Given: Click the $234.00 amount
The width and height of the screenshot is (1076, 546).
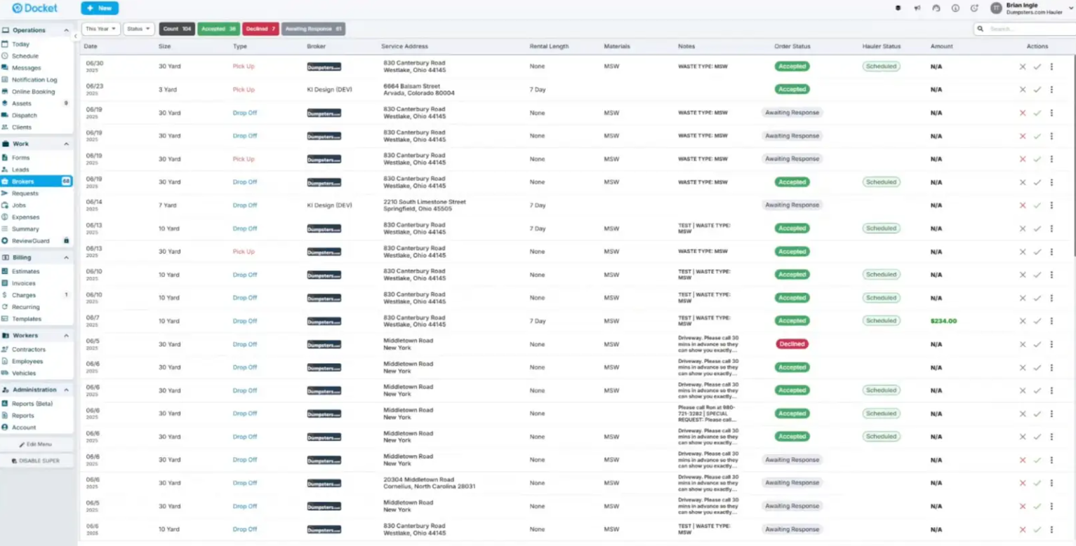Looking at the screenshot, I should pyautogui.click(x=943, y=321).
